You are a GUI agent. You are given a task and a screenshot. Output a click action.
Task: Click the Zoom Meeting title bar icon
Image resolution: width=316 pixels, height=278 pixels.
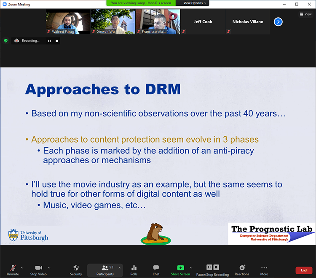(5, 4)
